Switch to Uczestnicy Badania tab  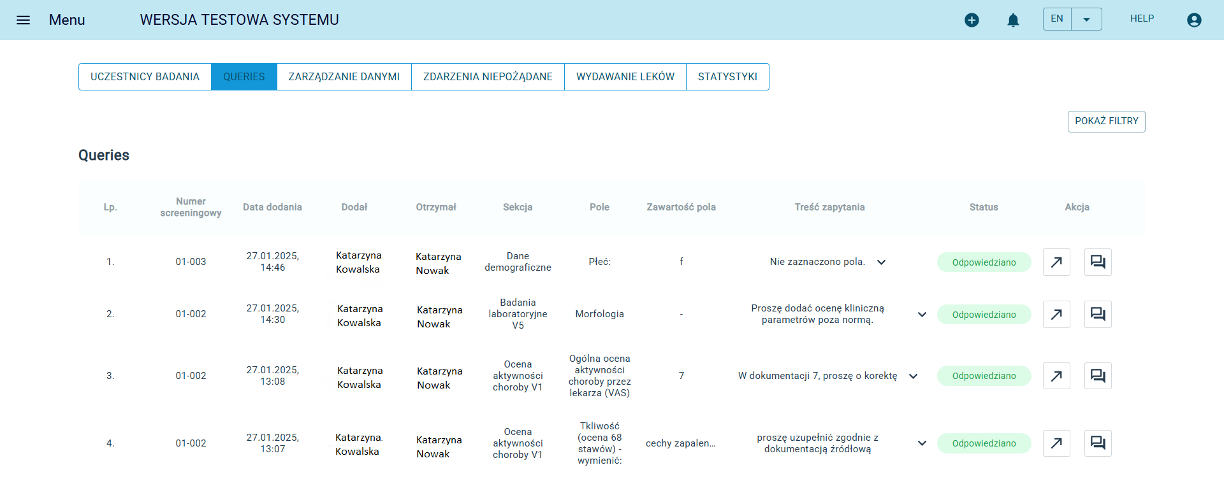pyautogui.click(x=145, y=76)
